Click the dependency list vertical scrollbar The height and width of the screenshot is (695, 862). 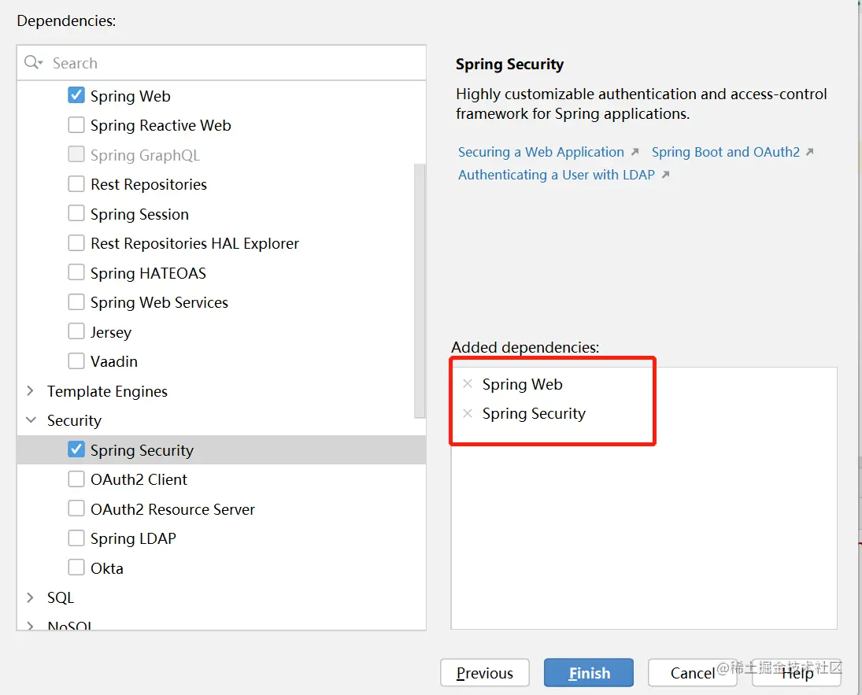(x=420, y=290)
